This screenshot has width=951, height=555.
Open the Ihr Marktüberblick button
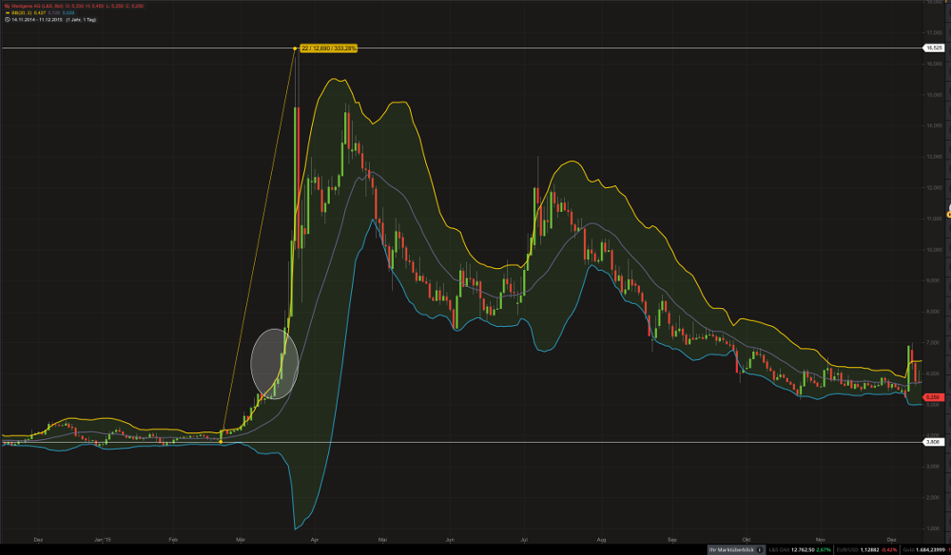(x=736, y=549)
